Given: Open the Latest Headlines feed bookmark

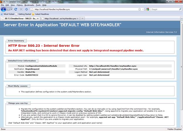Looking at the screenshot, I should pyautogui.click(x=40, y=14).
